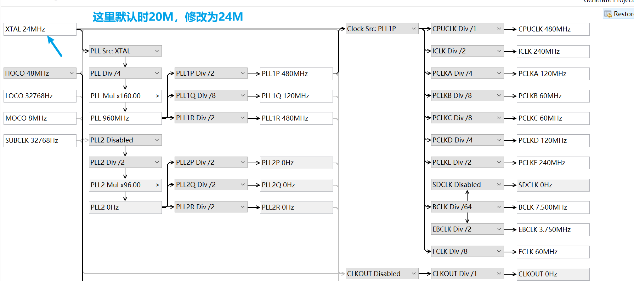The image size is (634, 281).
Task: Open the PLL2 Disabled dropdown
Action: point(125,140)
